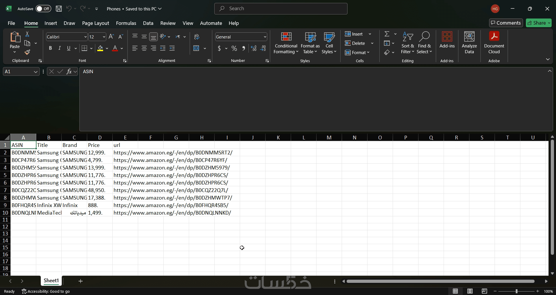Click the horizontal scrollbar at bottom
Screen dimensions: 556x295
coord(440,281)
